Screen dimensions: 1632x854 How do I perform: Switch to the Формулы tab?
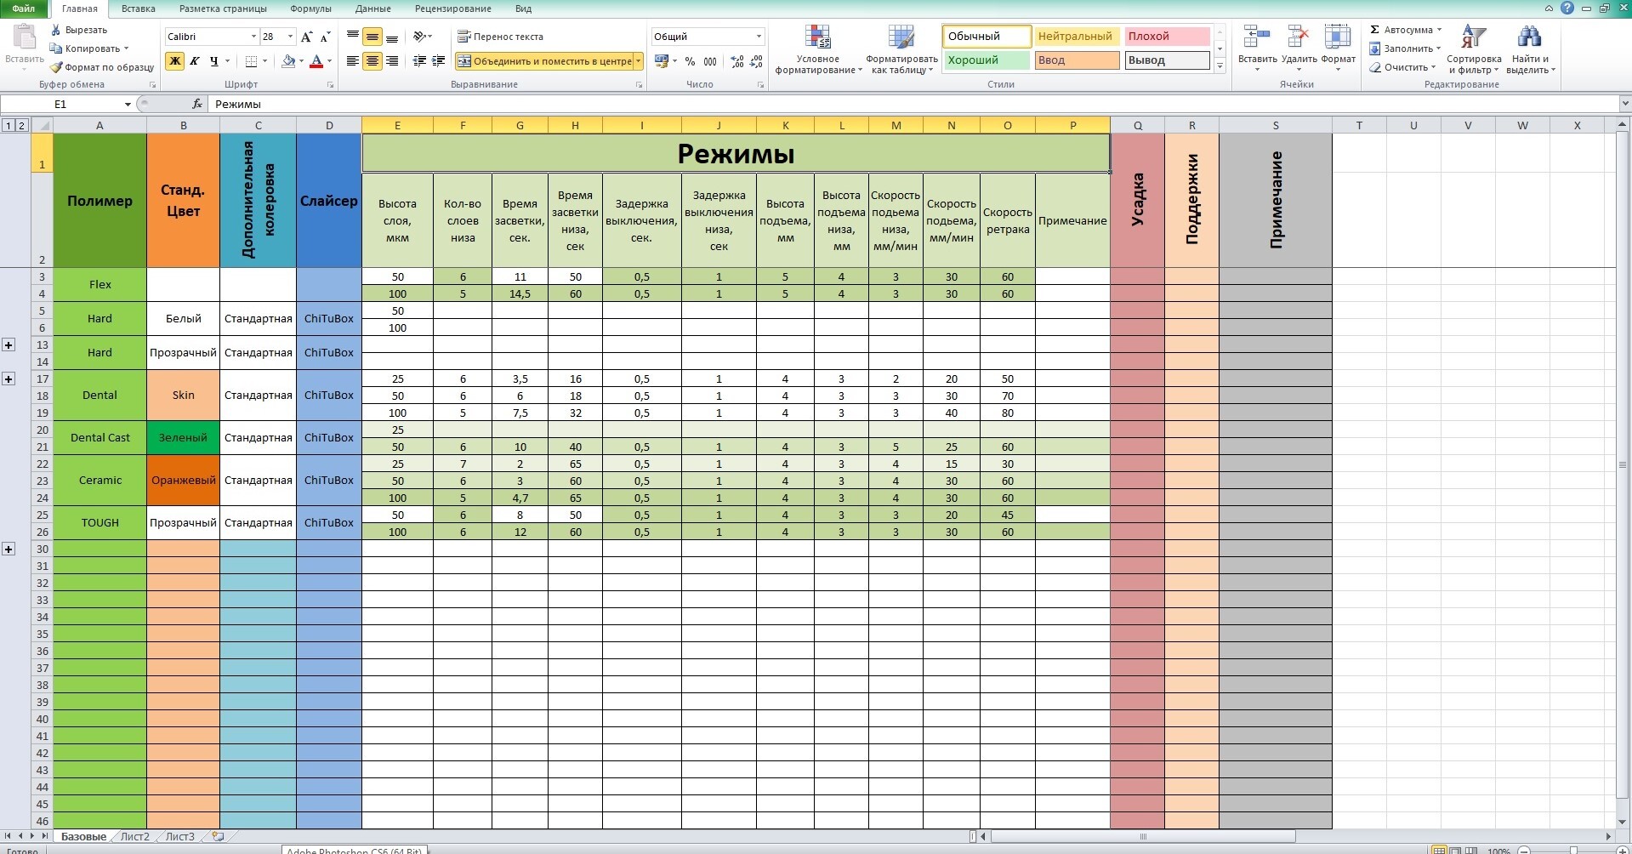point(310,9)
